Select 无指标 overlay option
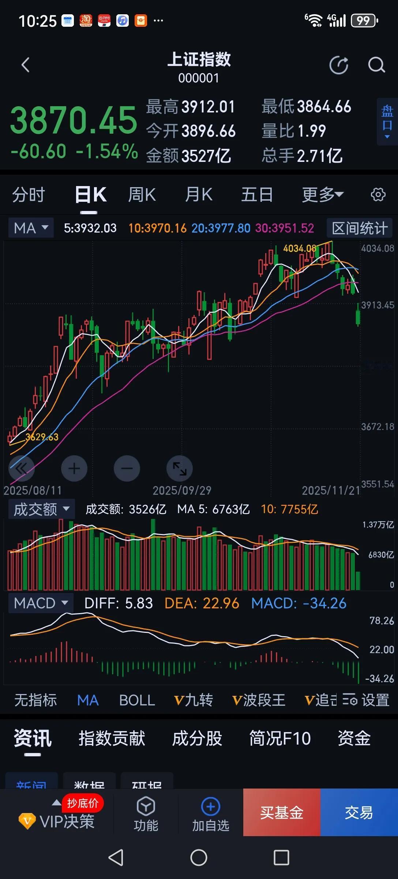The image size is (398, 879). (35, 700)
